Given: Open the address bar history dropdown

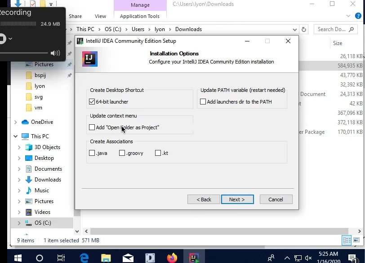Looking at the screenshot, I should [295, 30].
